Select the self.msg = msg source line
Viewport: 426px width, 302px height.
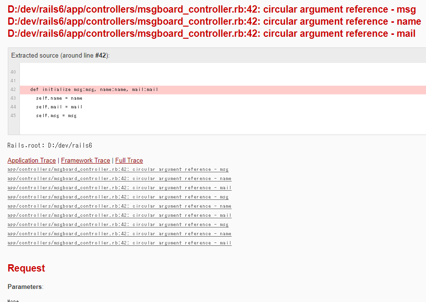click(x=56, y=116)
